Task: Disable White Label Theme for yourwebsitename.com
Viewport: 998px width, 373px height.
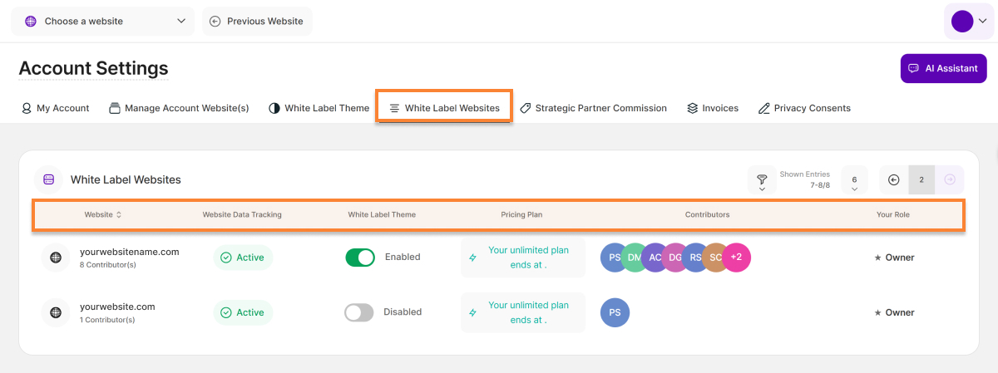Action: 360,258
